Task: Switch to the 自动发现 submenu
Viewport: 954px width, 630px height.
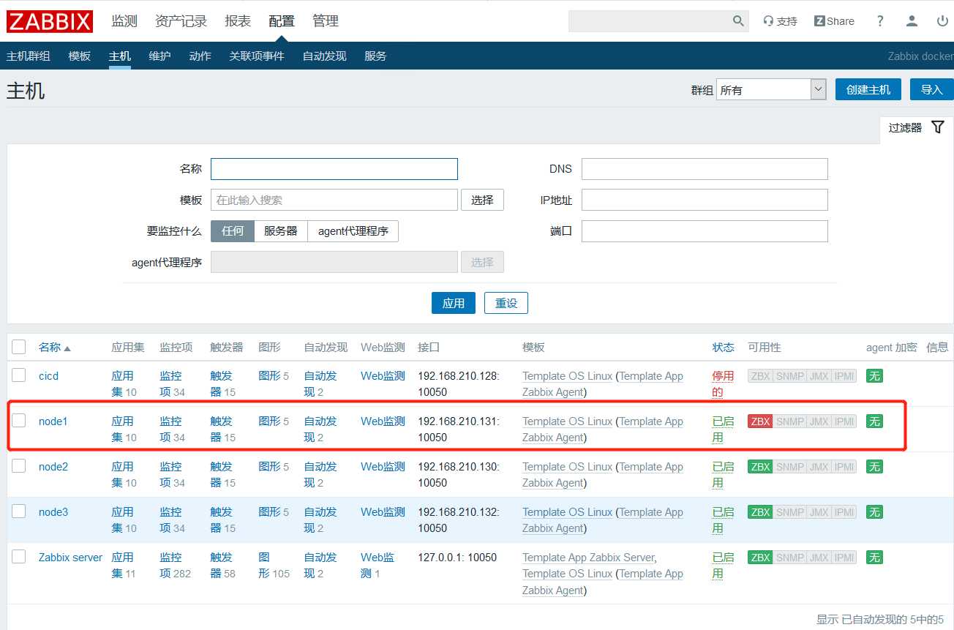Action: (324, 56)
